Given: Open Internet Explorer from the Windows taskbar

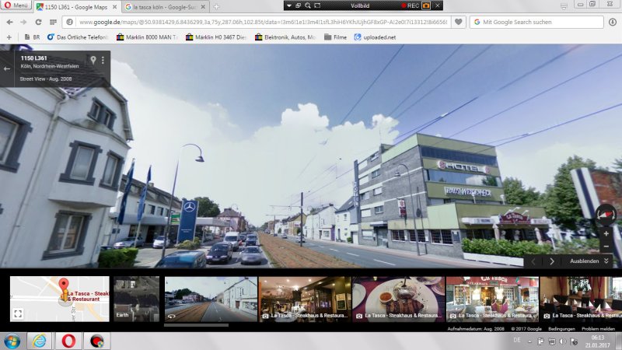Looking at the screenshot, I should (x=39, y=341).
